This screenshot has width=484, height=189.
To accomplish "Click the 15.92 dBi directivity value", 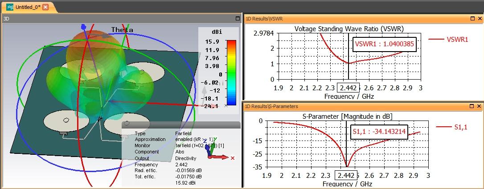I will tap(185, 183).
